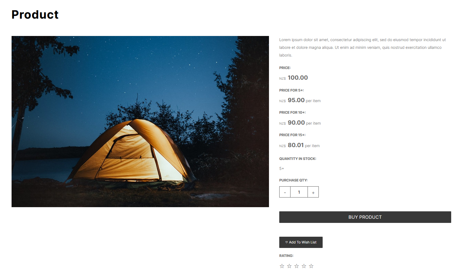465x273 pixels.
Task: Click the second rating star
Action: (289, 266)
